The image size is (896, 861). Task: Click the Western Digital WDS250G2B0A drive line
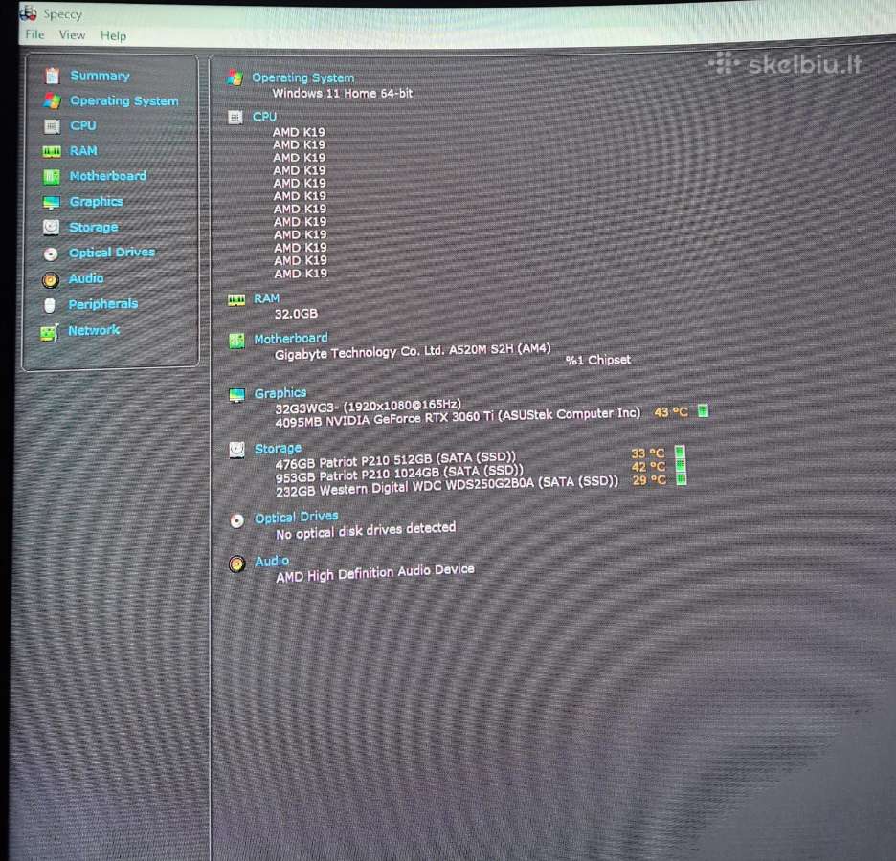click(447, 486)
